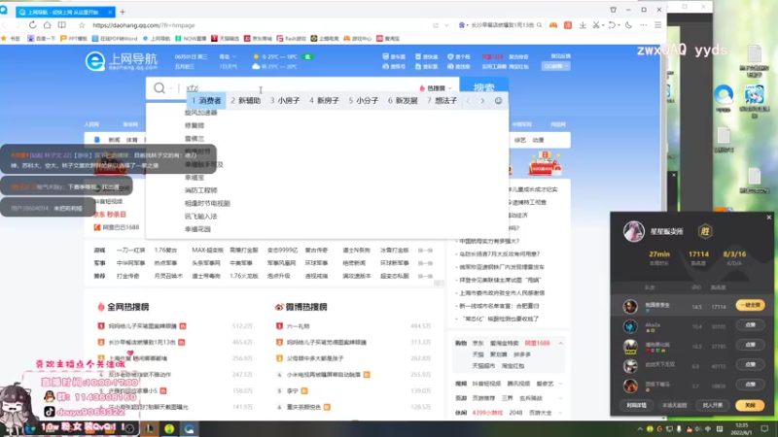Click suggestion 讯飞输入法 in dropdown list
This screenshot has width=778, height=437.
pyautogui.click(x=200, y=217)
